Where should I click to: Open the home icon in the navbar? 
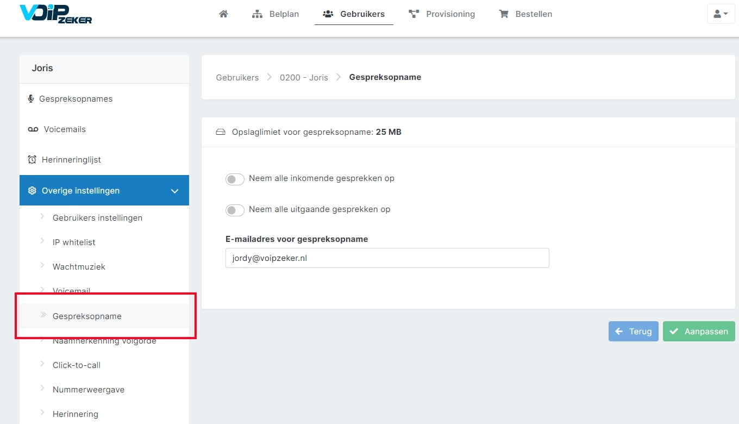(x=223, y=14)
